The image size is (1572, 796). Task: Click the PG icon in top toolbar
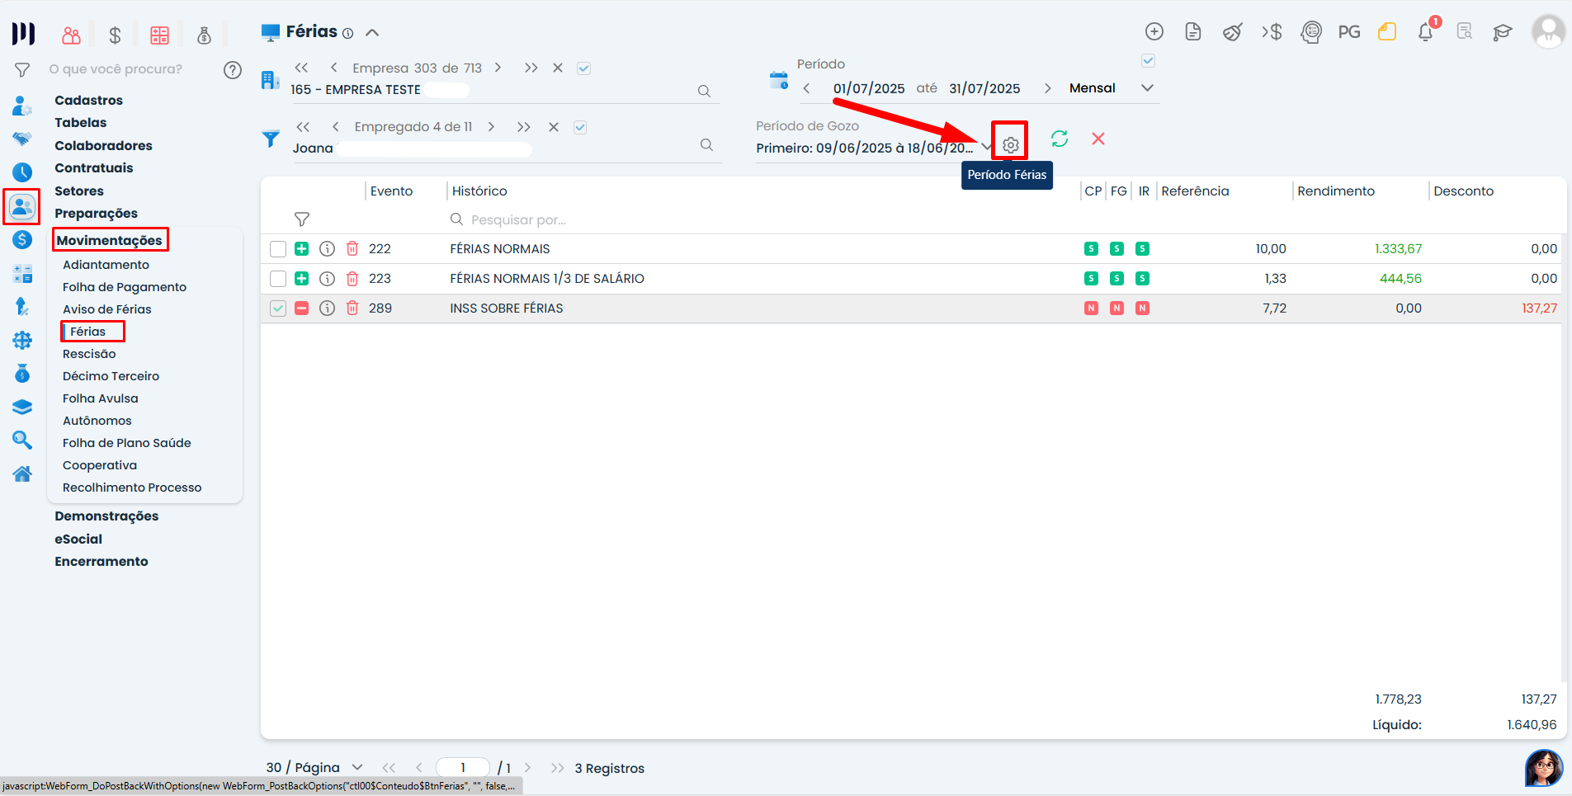1349,32
